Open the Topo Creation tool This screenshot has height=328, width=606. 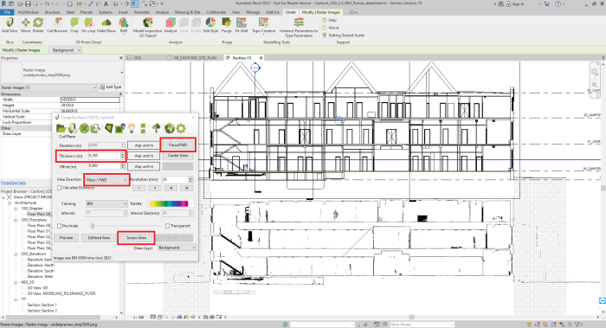[263, 25]
